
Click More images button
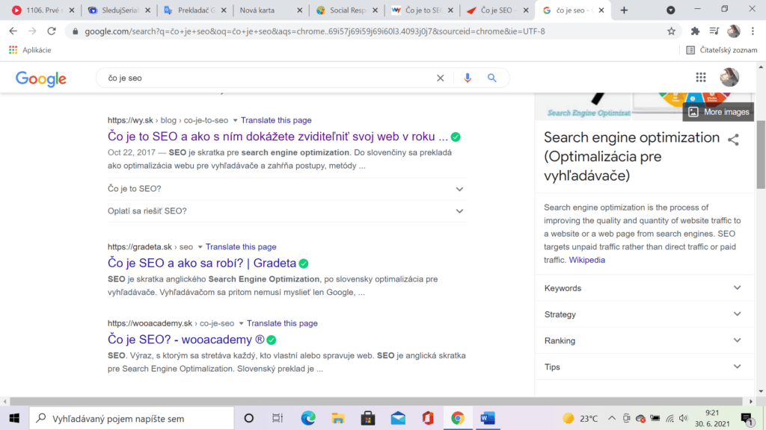click(x=718, y=112)
